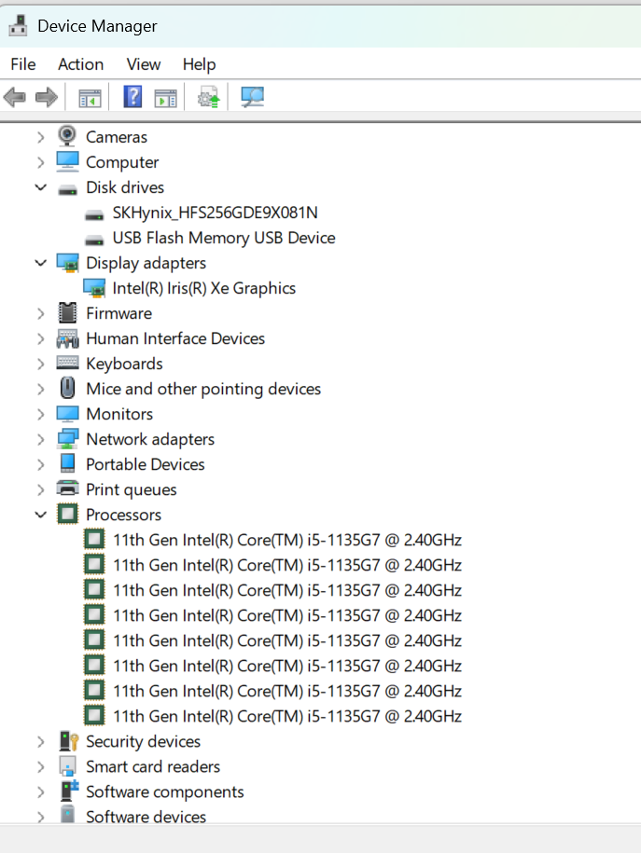Expand the Print queues category
Image resolution: width=641 pixels, height=853 pixels.
(x=41, y=489)
